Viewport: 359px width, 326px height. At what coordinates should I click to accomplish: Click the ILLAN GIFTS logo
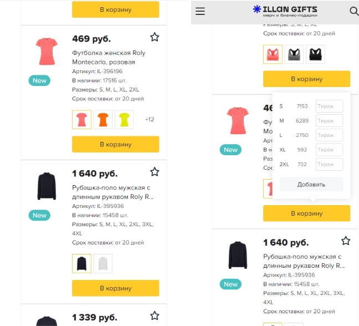(285, 11)
